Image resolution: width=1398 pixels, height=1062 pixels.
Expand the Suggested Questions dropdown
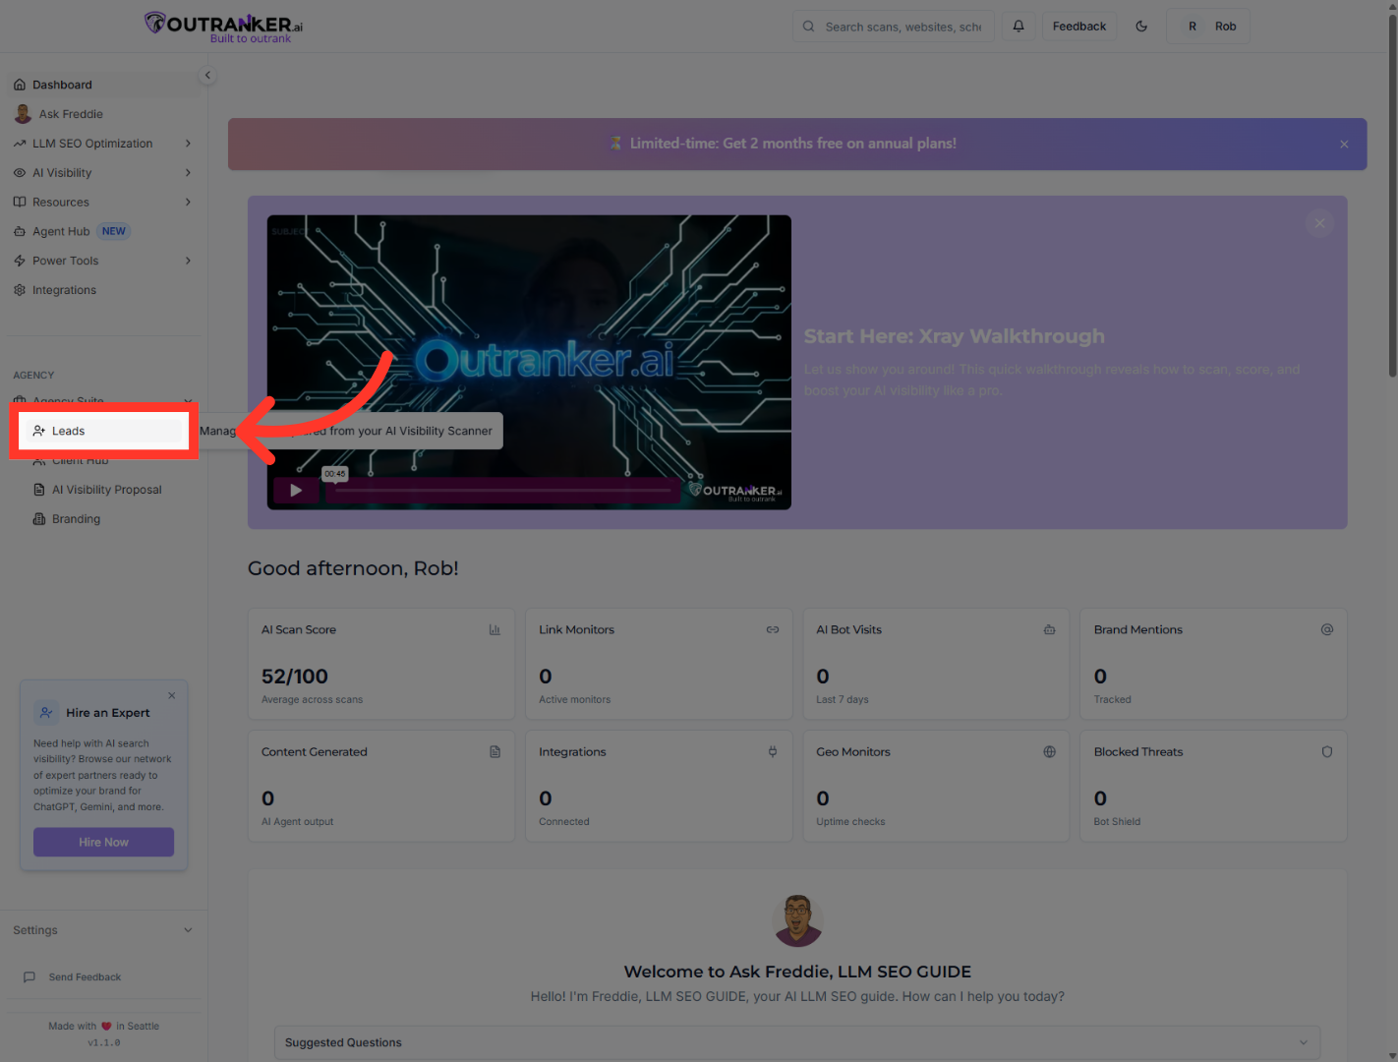[797, 1042]
